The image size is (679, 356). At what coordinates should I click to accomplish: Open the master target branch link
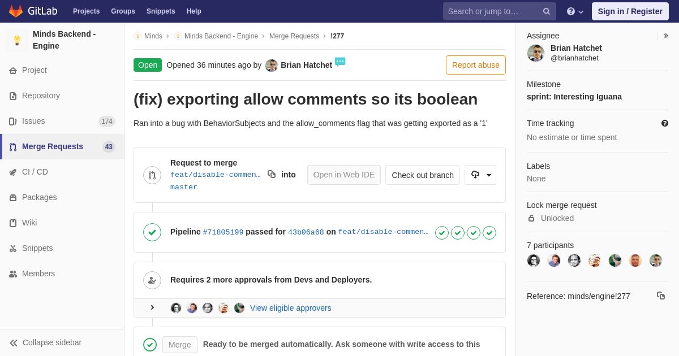point(184,187)
